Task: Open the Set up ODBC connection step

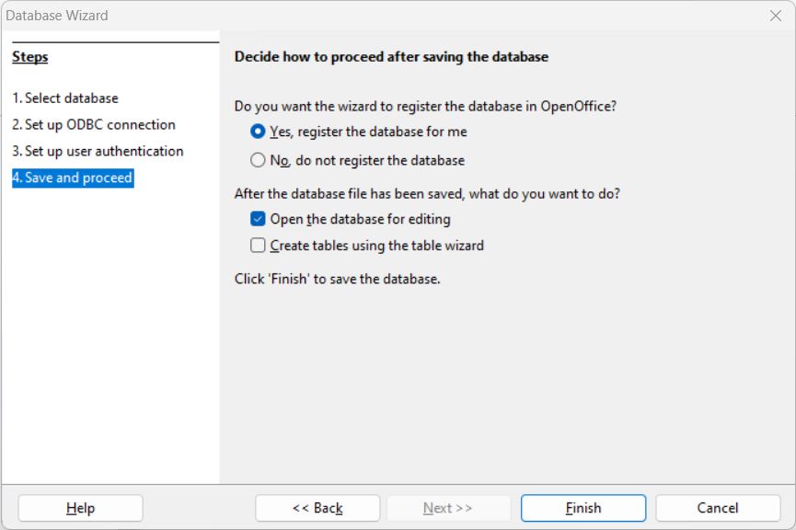Action: [x=94, y=125]
